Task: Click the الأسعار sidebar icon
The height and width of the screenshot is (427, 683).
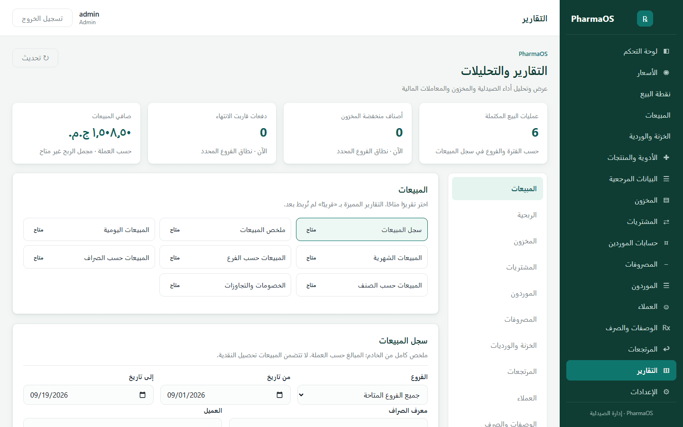Action: [x=666, y=73]
